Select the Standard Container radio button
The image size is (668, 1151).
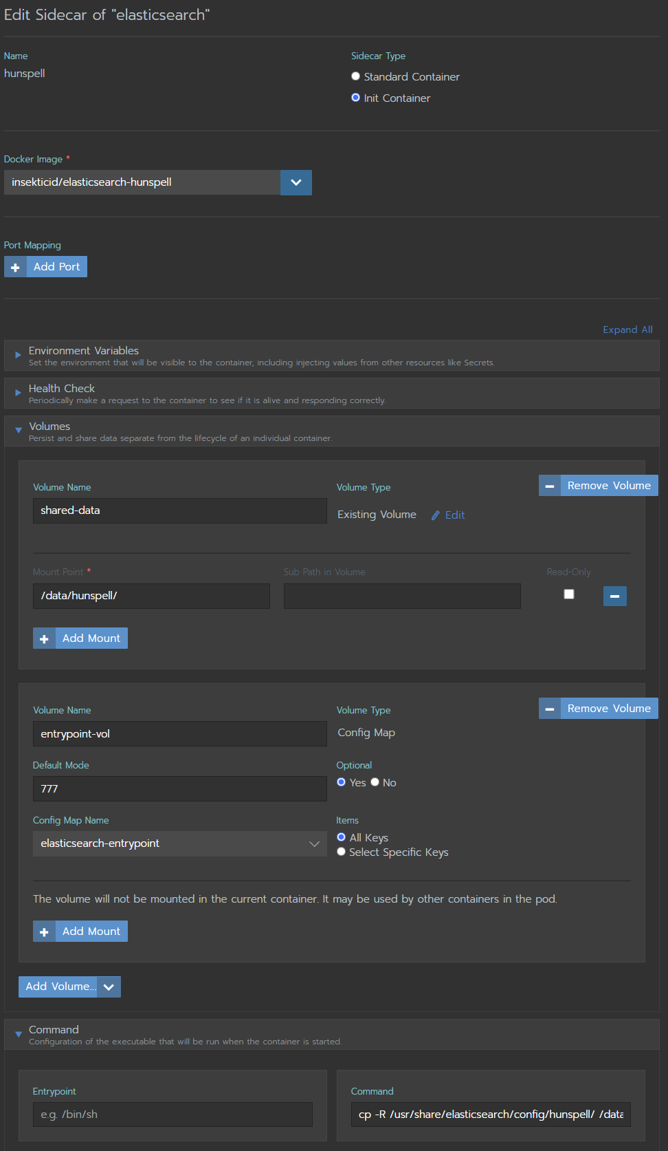[355, 76]
